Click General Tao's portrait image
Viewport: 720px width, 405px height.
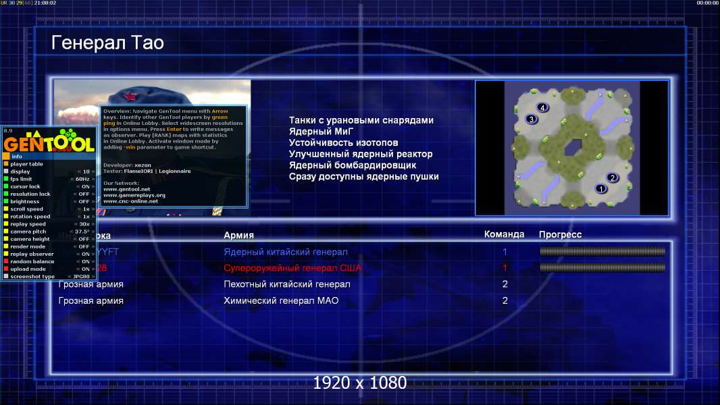click(x=152, y=148)
